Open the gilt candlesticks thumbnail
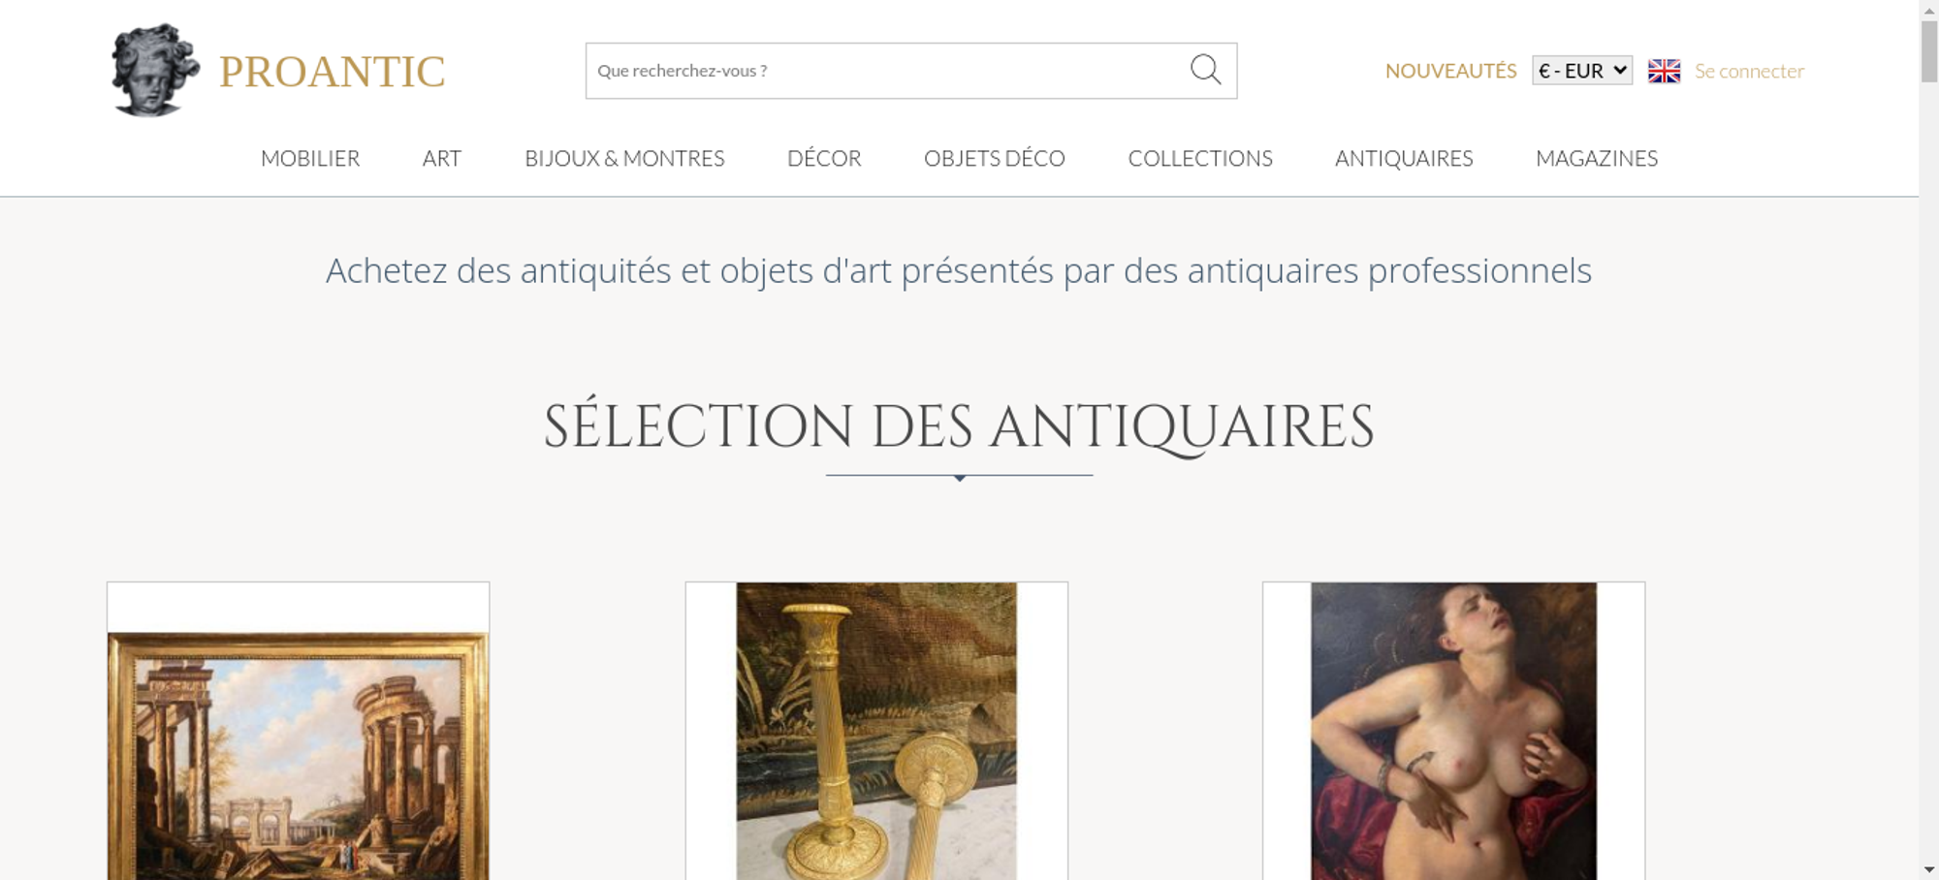This screenshot has height=880, width=1939. point(876,731)
